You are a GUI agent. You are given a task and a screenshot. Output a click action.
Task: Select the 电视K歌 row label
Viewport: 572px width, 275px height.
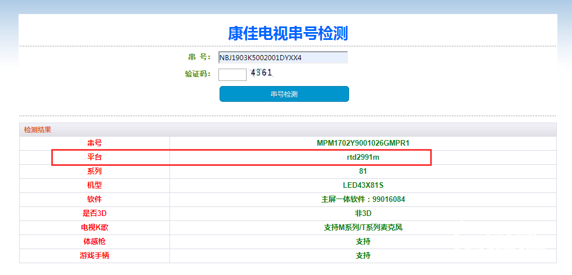(95, 228)
